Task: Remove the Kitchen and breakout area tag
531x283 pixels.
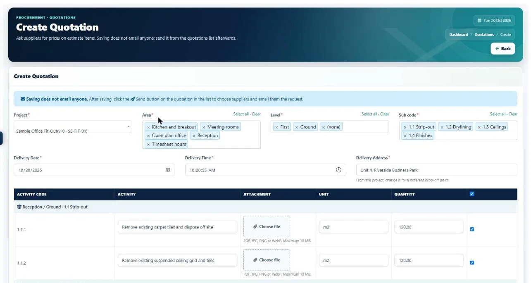Action: coord(148,127)
